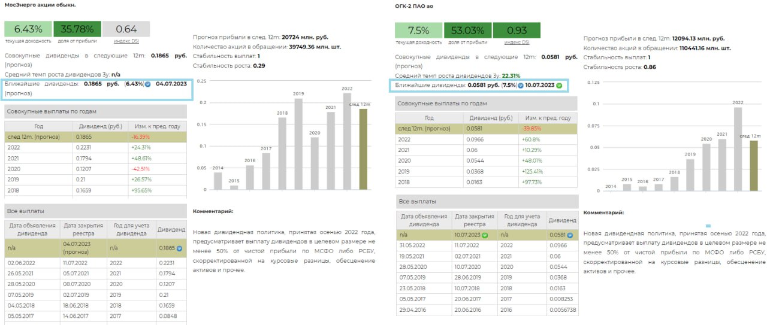The height and width of the screenshot is (325, 767).
Task: Click OGK-2 declaration date 07.05.2019
Action: point(413,277)
